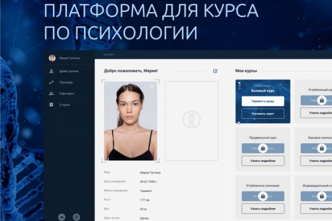Screen dimensions: 332x221
Task: Click the Мария Густина name in sidebar header
Action: pos(70,58)
